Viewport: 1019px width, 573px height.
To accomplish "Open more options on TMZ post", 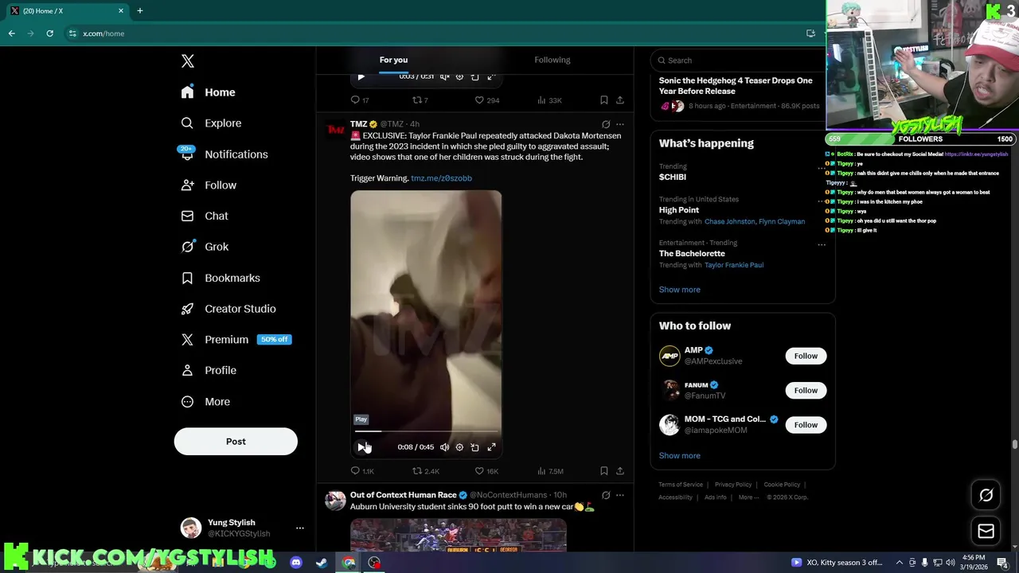I will 620,124.
